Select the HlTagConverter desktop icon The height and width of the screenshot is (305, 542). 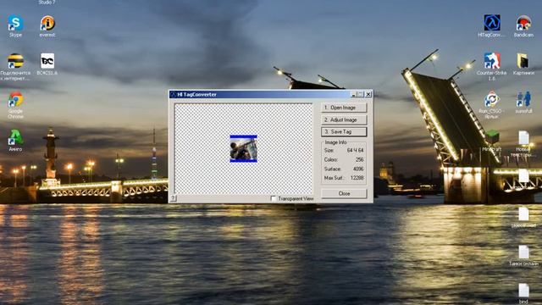[x=491, y=24]
